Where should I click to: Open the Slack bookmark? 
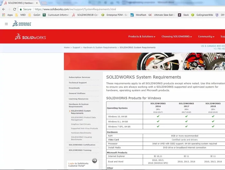coord(184,15)
